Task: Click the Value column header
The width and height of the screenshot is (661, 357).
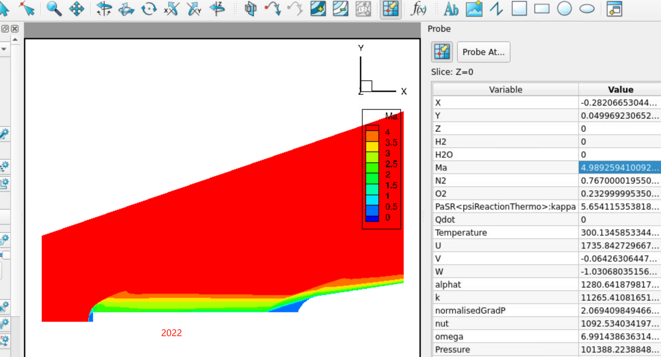Action: click(x=620, y=90)
